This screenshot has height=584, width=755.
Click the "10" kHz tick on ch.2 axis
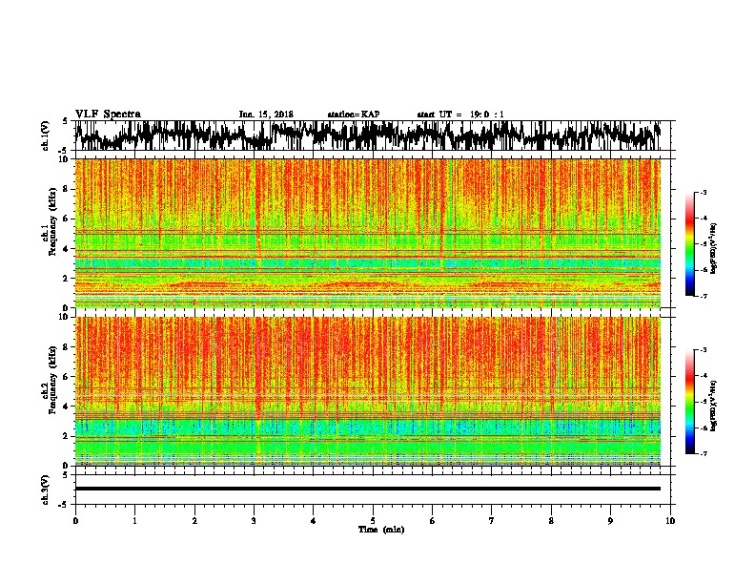(x=65, y=317)
